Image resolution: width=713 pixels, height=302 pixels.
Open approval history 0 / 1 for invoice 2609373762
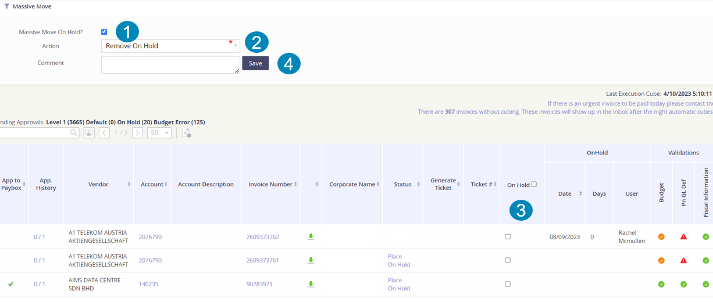coord(40,237)
